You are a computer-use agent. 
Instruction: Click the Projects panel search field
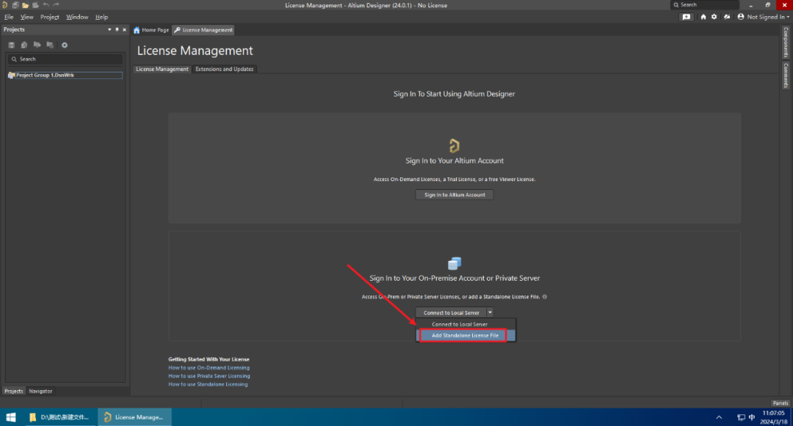click(65, 59)
